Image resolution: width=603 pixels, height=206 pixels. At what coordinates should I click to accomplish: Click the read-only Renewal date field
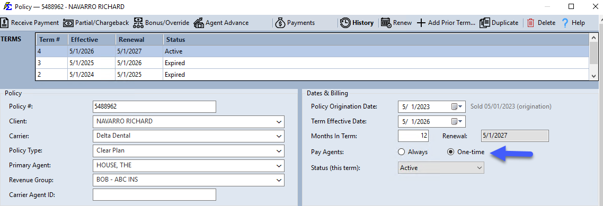pos(515,136)
